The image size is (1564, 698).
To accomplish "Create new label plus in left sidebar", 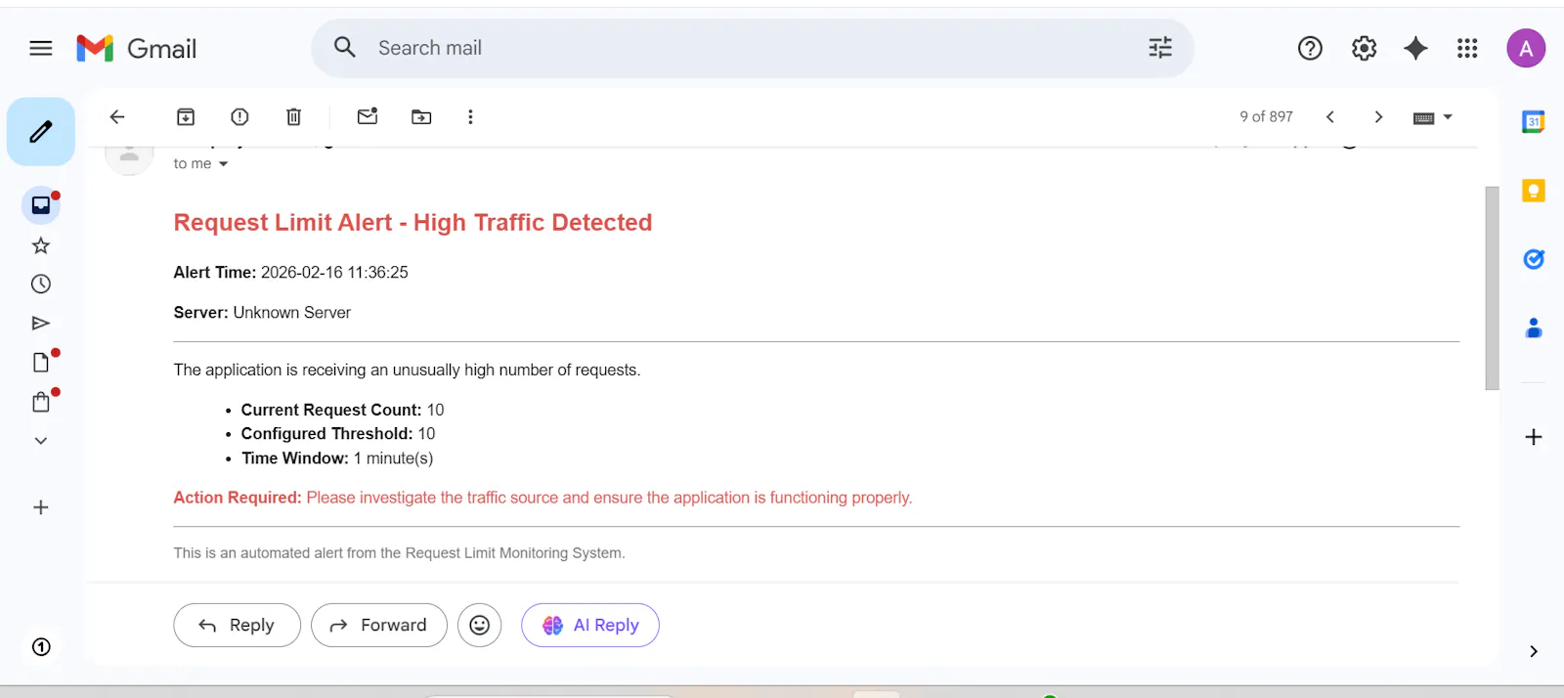I will point(41,507).
